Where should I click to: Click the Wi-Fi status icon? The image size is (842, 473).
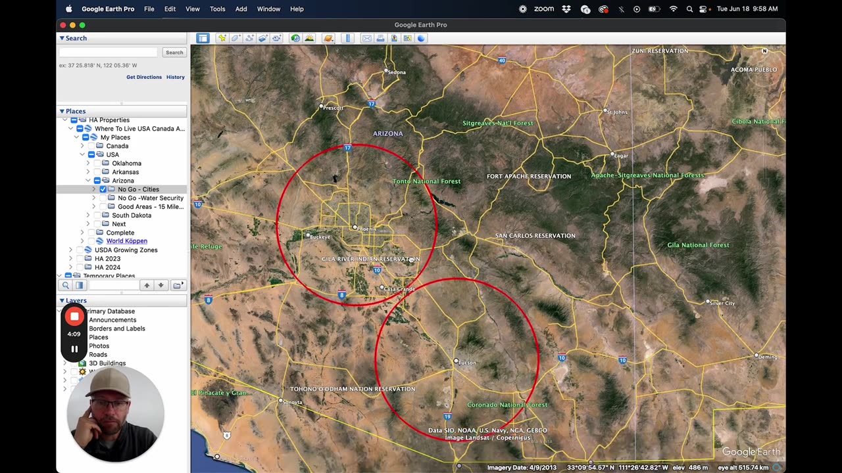[673, 9]
